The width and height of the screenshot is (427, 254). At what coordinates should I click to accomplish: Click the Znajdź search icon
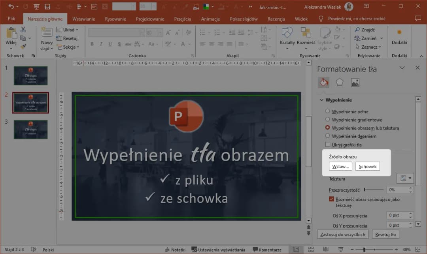tap(357, 30)
